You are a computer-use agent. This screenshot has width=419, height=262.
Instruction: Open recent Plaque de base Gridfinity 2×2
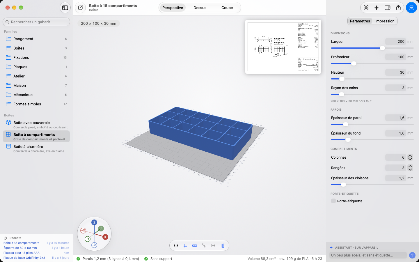36,258
